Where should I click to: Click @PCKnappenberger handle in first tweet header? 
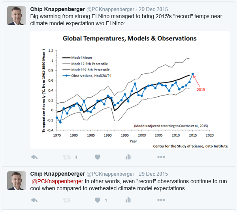[x=112, y=9]
